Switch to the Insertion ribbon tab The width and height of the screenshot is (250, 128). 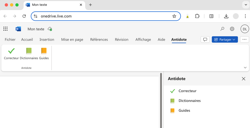(47, 39)
